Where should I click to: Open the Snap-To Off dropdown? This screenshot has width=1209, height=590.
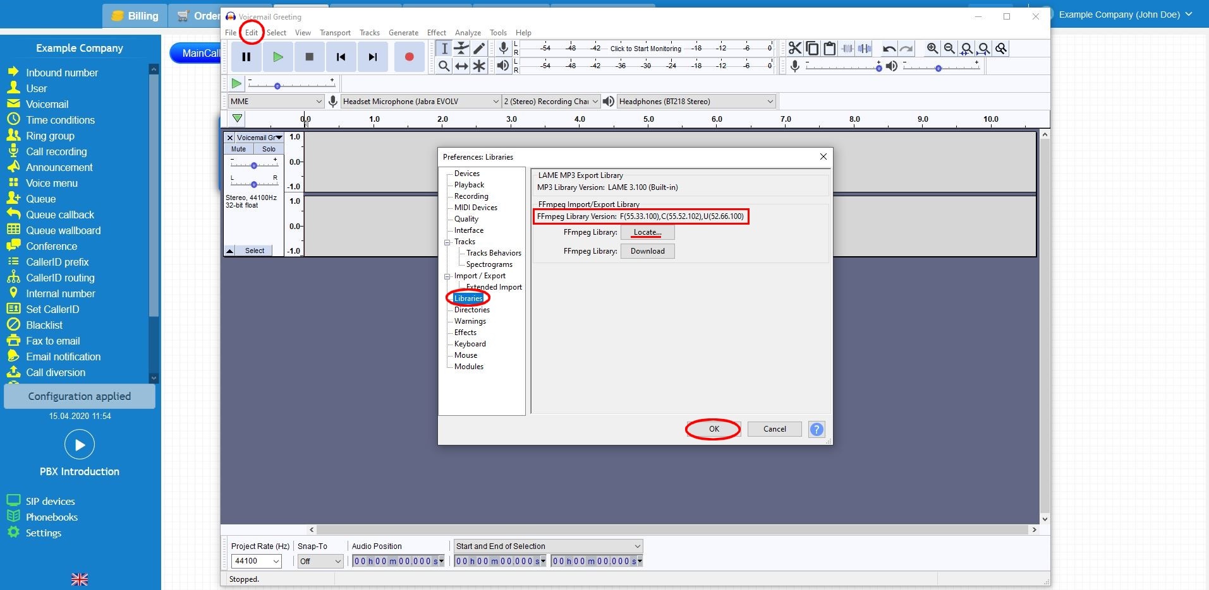[320, 561]
